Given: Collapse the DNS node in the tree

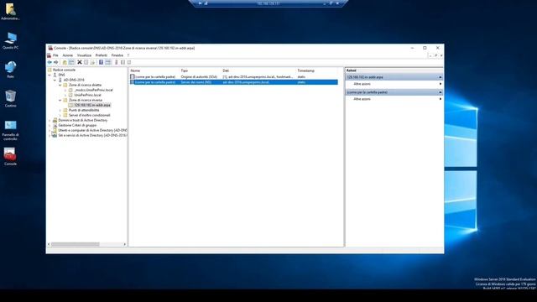Looking at the screenshot, I should click(50, 75).
